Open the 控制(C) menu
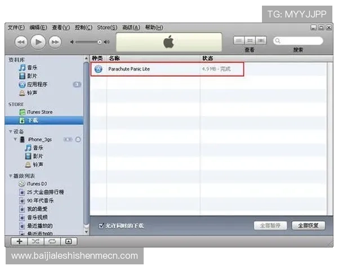This screenshot has width=338, height=270. [83, 28]
